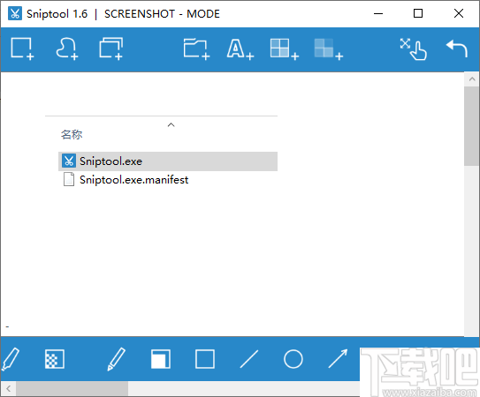Select the highlighter marker tool
This screenshot has width=480, height=397.
(10, 359)
